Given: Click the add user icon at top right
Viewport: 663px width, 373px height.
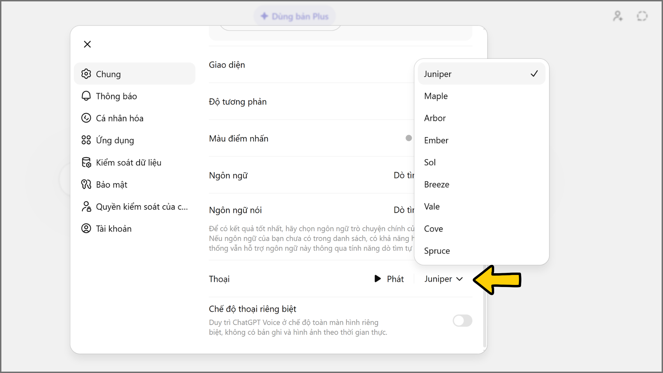Looking at the screenshot, I should pos(618,16).
